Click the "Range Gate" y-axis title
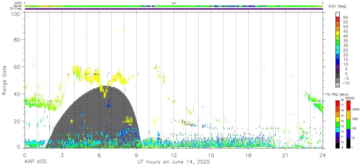Viewport: 363px width, 168px height. [x=4, y=80]
